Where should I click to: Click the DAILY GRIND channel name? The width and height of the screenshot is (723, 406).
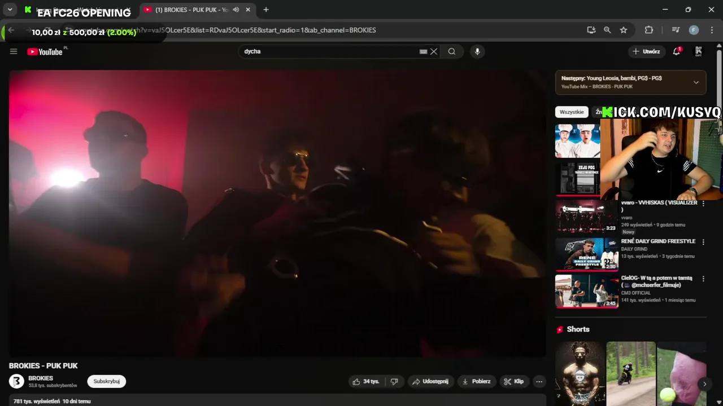click(634, 249)
